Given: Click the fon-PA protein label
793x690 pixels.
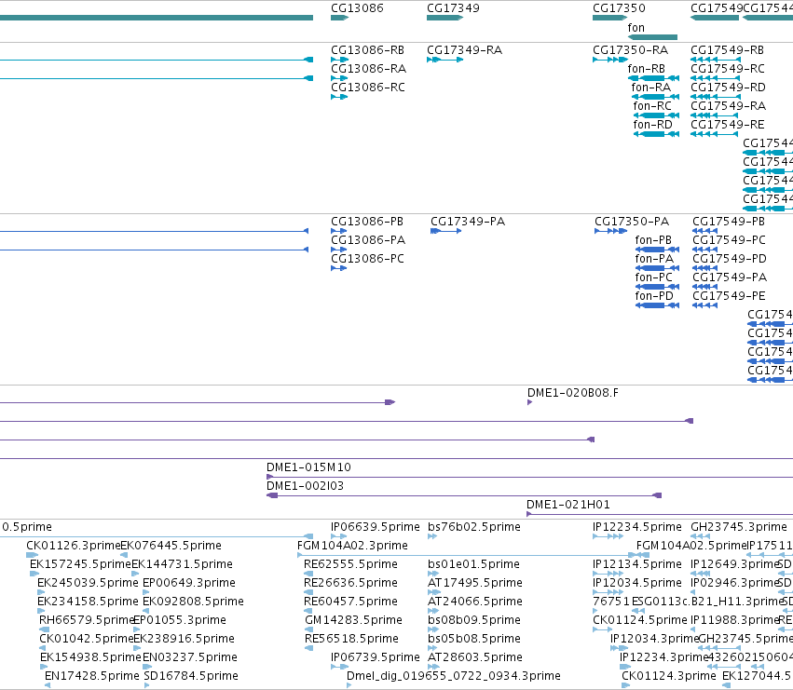Looking at the screenshot, I should pyautogui.click(x=654, y=259).
